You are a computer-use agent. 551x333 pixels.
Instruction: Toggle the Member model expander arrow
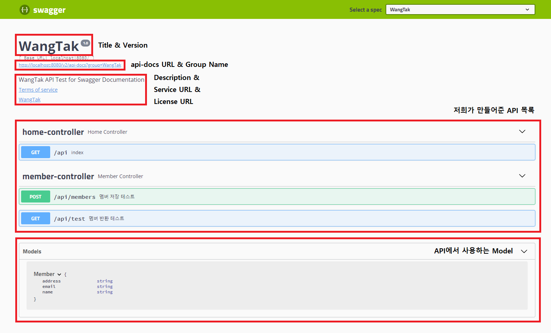pyautogui.click(x=59, y=274)
